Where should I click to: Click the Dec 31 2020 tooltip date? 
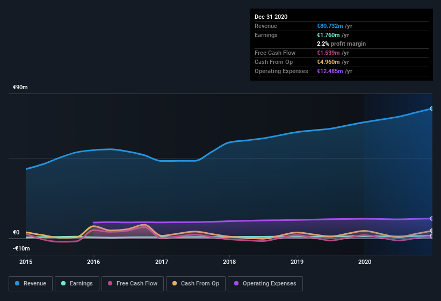(x=271, y=17)
